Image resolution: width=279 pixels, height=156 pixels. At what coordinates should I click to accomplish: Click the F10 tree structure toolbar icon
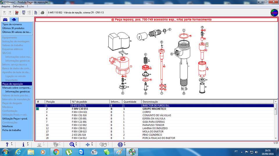tap(29, 12)
